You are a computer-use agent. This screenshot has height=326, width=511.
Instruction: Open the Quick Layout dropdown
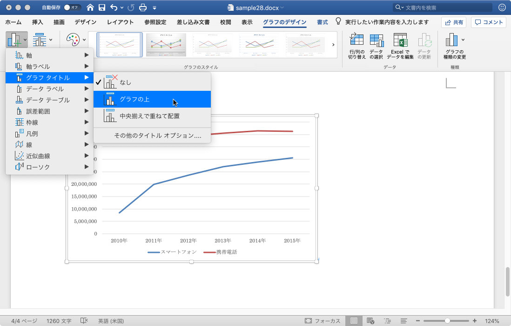pyautogui.click(x=43, y=40)
